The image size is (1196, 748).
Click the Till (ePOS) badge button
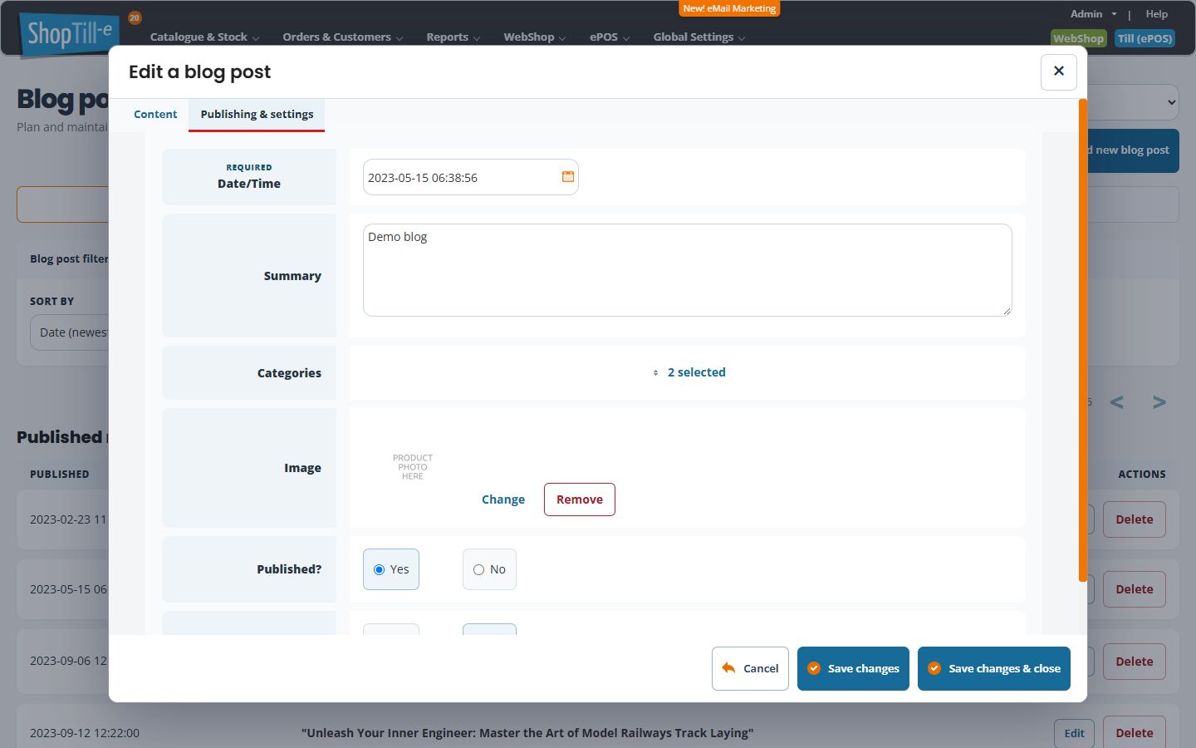click(x=1145, y=38)
